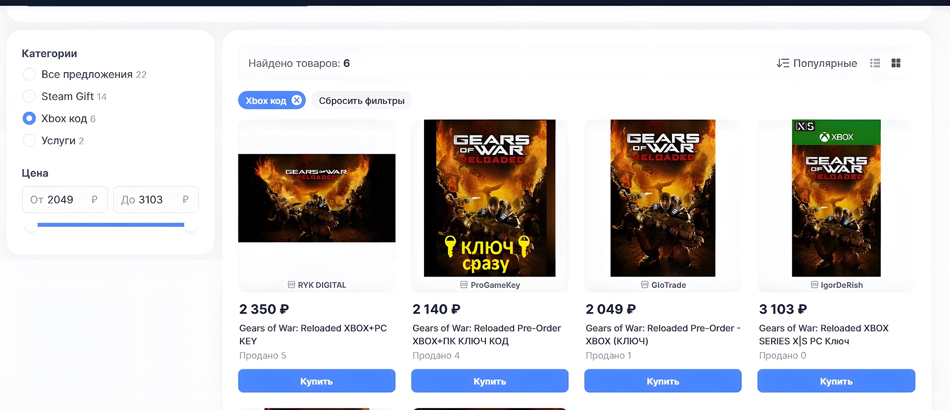
Task: Click the sort order icon
Action: tap(783, 63)
